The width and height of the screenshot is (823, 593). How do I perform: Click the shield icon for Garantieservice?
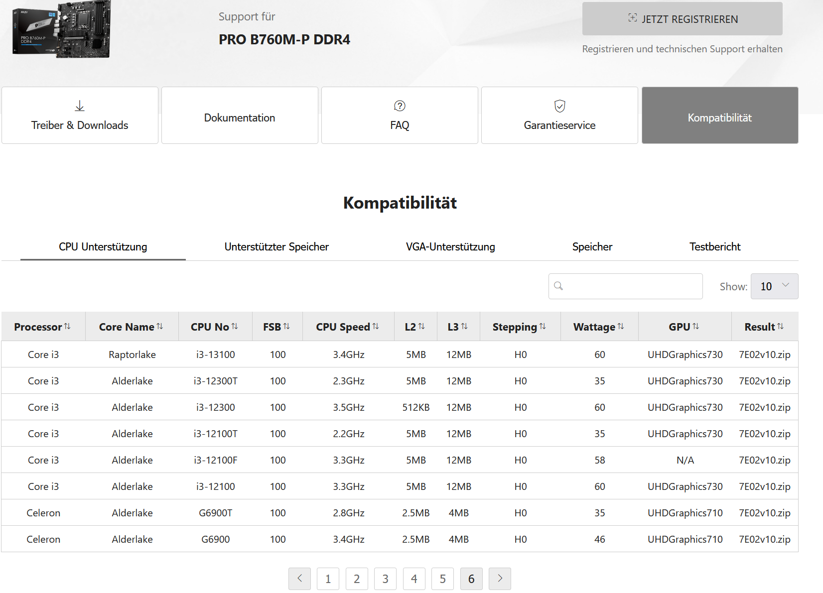click(560, 106)
